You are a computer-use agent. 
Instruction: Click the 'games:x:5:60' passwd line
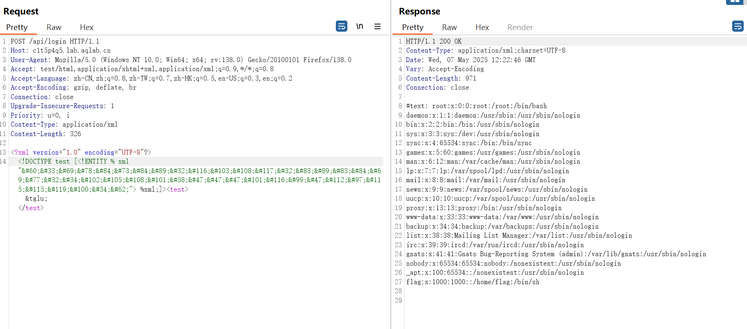pyautogui.click(x=493, y=153)
